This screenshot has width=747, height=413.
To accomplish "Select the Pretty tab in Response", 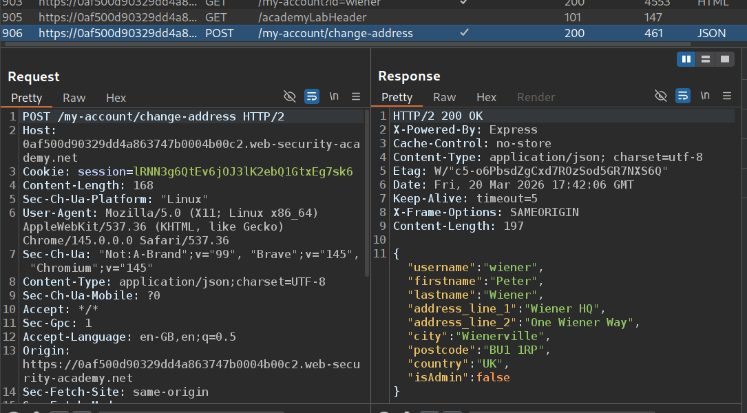I will pos(397,97).
